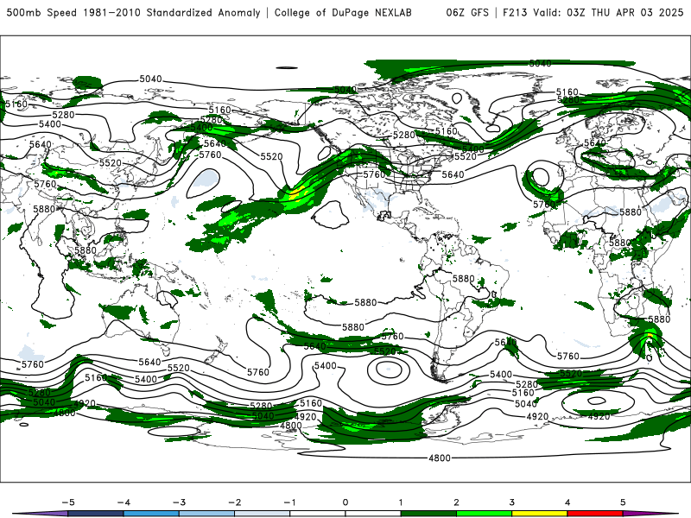Choose the pale blue -2 to -1 colorbar segment

pyautogui.click(x=263, y=514)
